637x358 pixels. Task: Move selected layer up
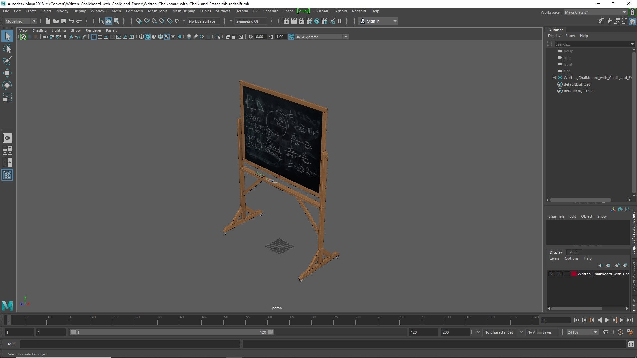pos(601,265)
